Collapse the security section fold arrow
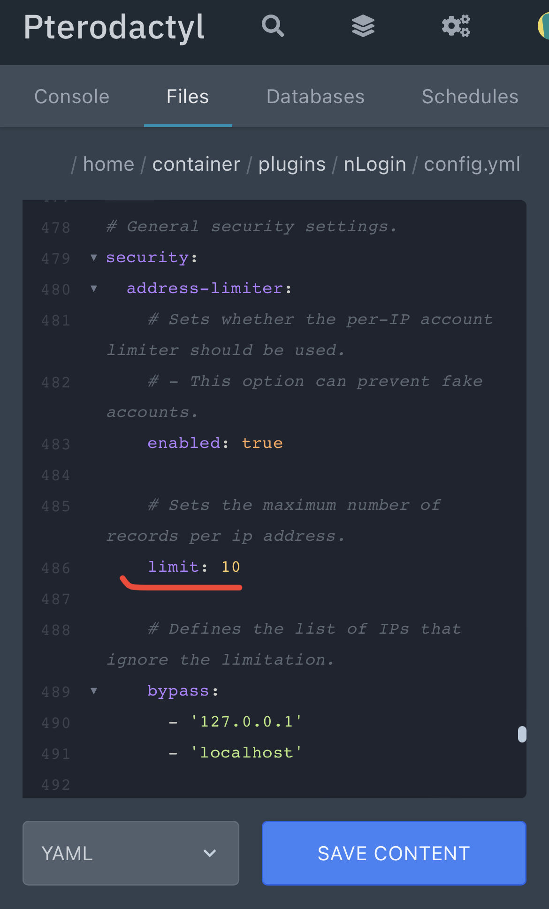 [x=94, y=258]
